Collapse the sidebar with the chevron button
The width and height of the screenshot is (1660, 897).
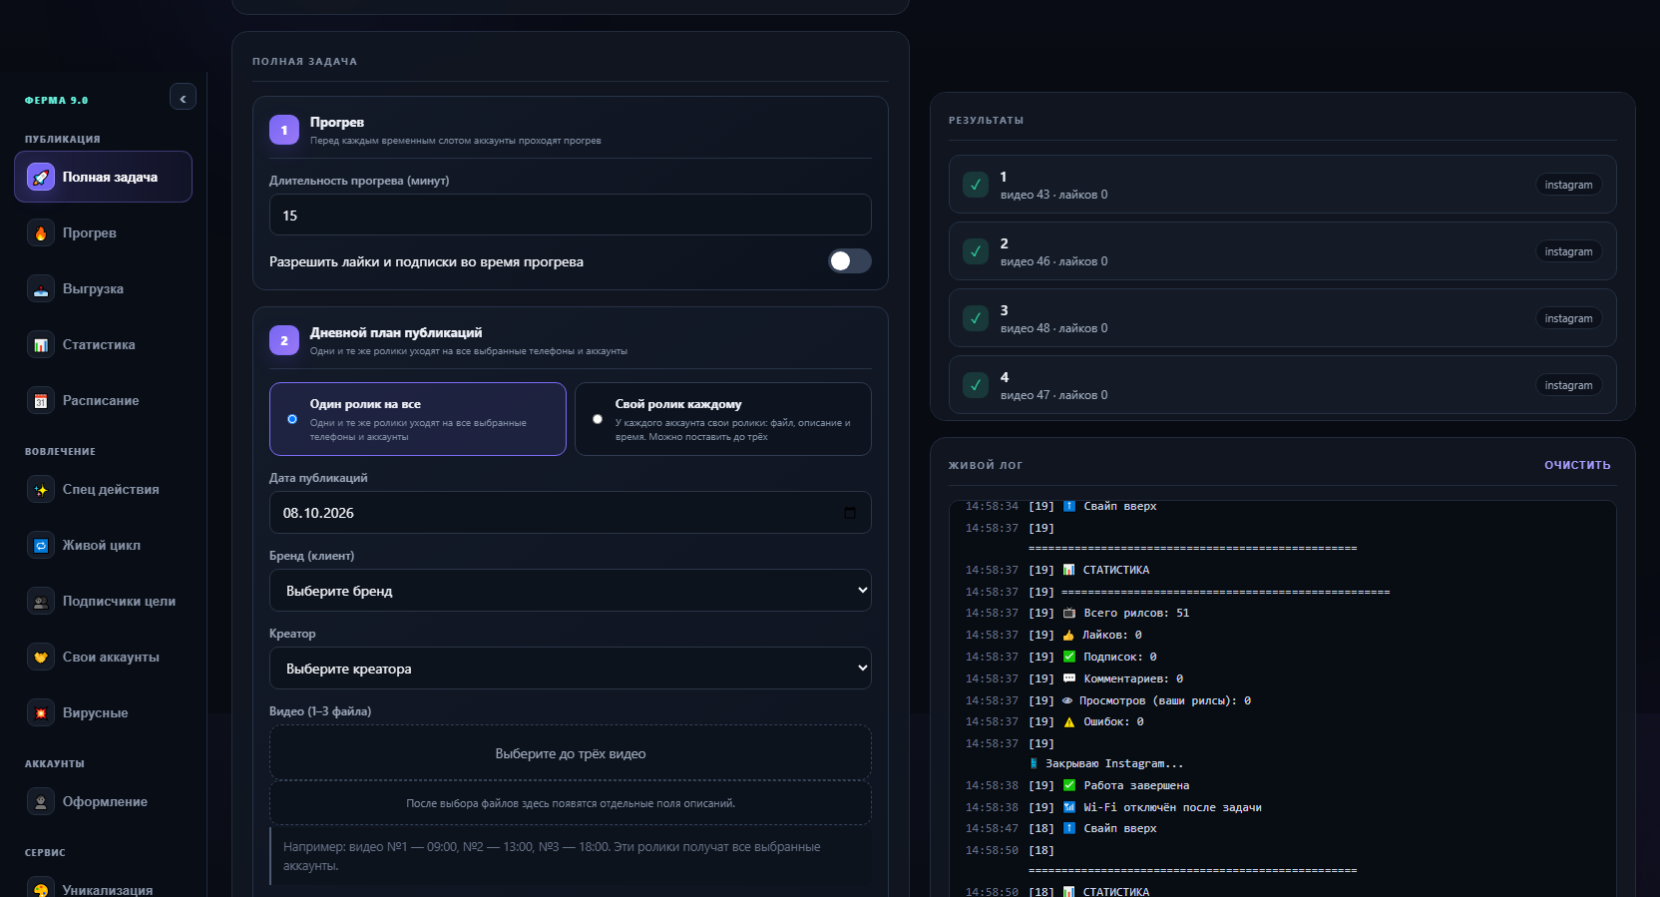pyautogui.click(x=183, y=98)
